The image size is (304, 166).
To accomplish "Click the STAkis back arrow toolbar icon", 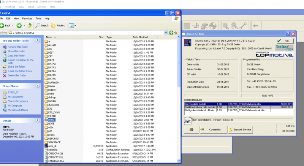I will tap(256, 26).
